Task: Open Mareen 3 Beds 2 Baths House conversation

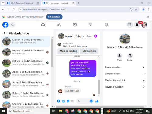Action: (x=26, y=41)
